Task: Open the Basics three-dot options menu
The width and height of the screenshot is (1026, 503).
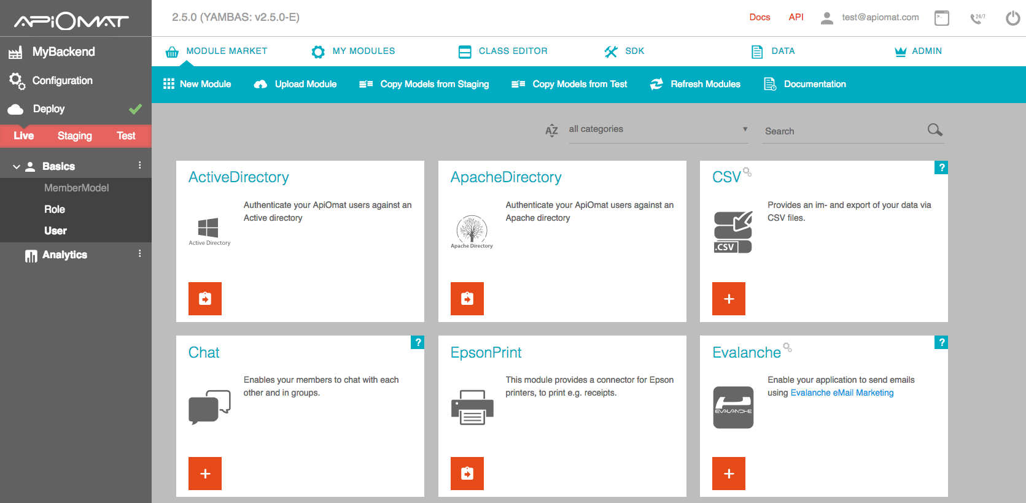Action: point(140,166)
